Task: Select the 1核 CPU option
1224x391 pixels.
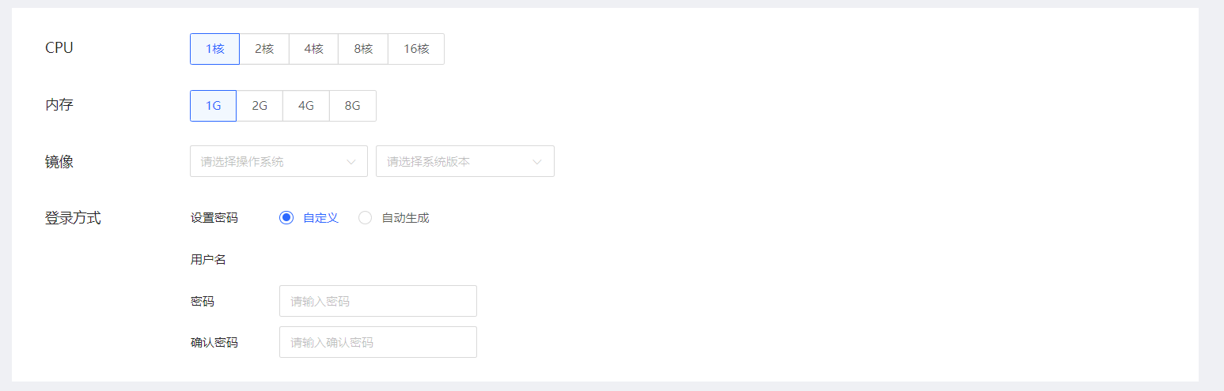Action: [214, 49]
